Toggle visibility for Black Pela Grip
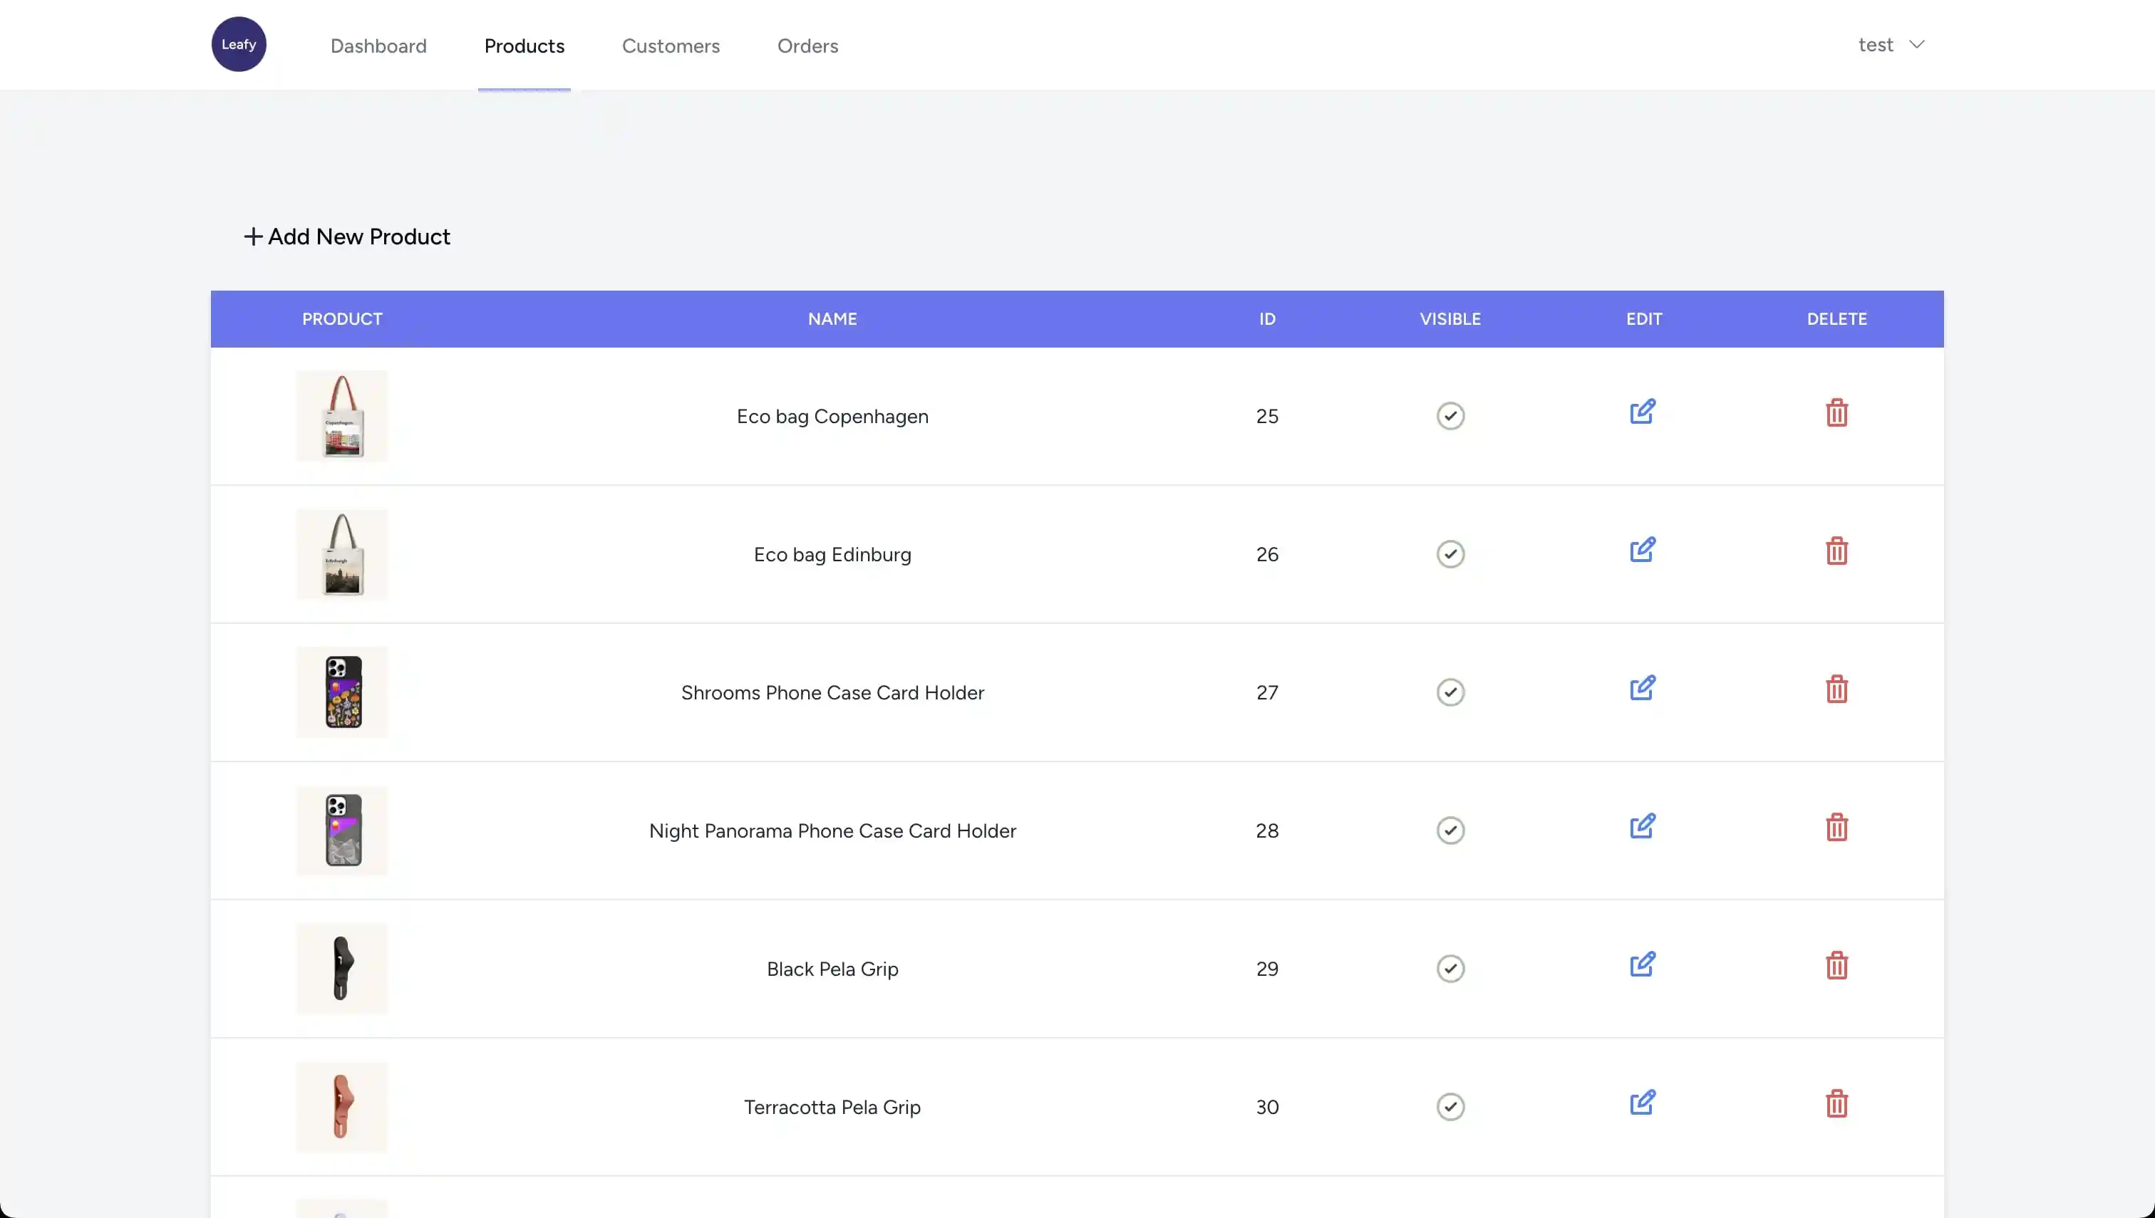2155x1218 pixels. tap(1449, 968)
